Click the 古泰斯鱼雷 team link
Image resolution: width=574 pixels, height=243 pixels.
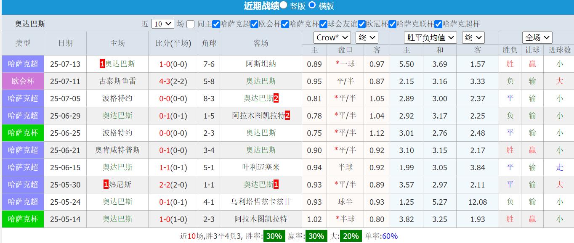(x=117, y=81)
